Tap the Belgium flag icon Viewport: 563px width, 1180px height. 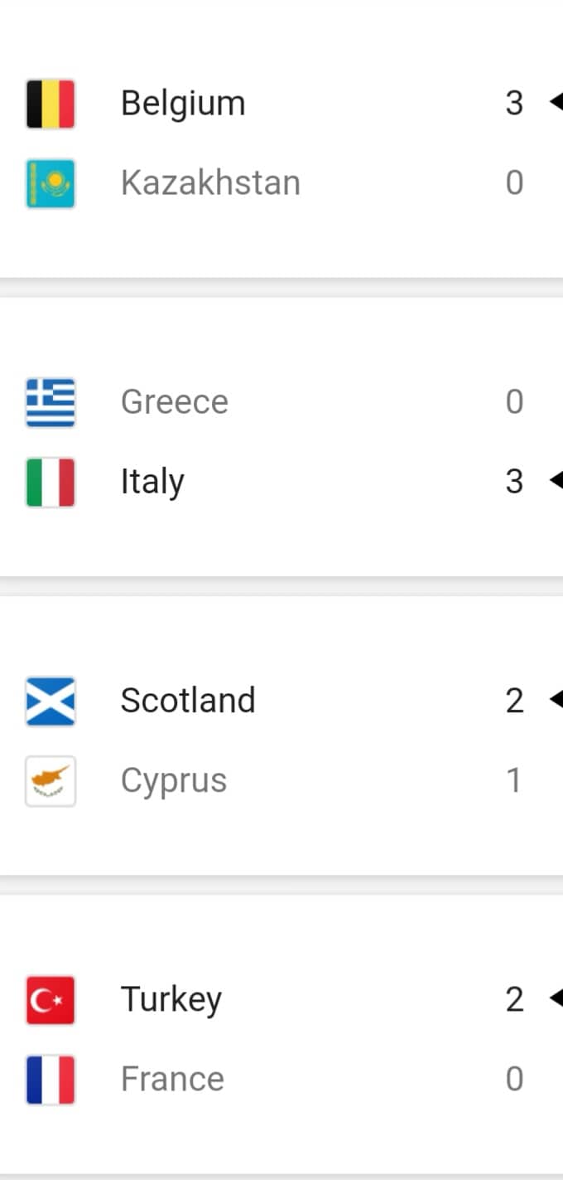(x=51, y=104)
